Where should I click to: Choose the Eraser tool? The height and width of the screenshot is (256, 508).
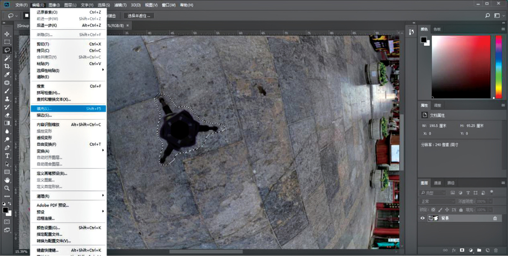pyautogui.click(x=7, y=115)
